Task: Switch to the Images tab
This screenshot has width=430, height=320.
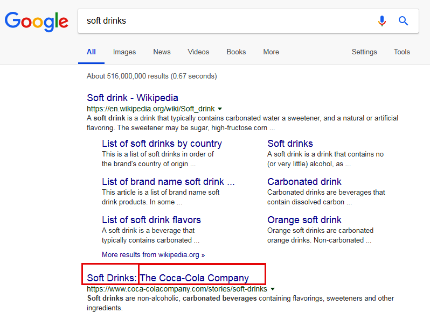Action: [124, 52]
